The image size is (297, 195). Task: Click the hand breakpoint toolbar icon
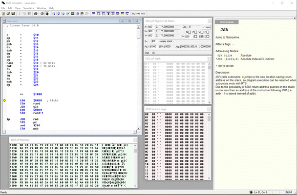point(82,14)
